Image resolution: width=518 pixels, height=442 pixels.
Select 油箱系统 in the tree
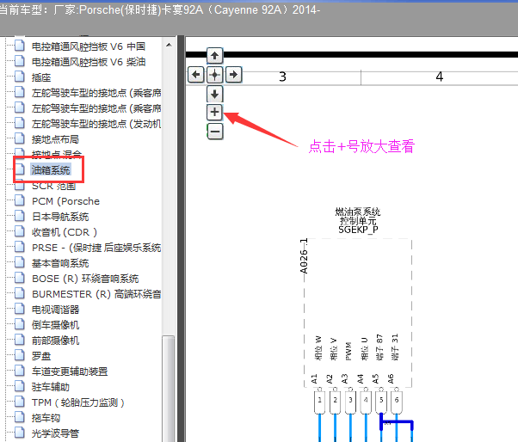click(x=51, y=170)
